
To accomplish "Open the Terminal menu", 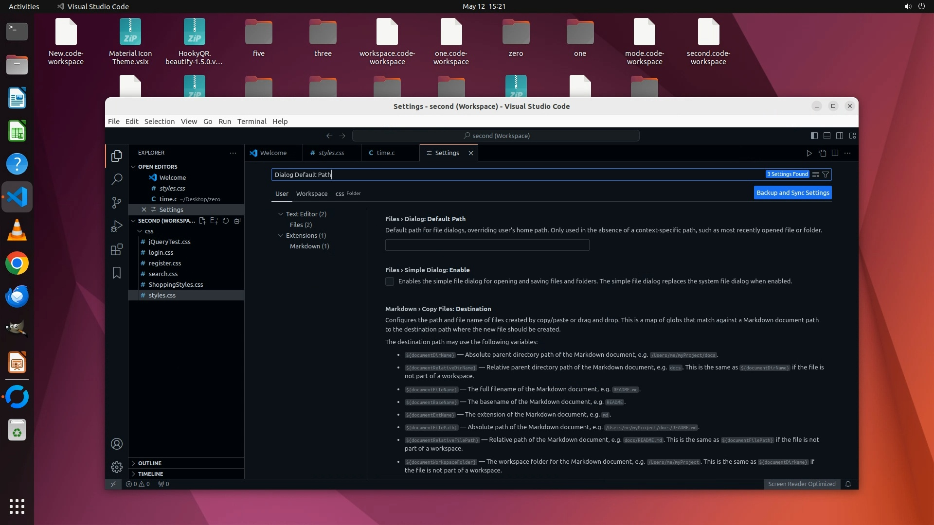I will click(x=251, y=122).
